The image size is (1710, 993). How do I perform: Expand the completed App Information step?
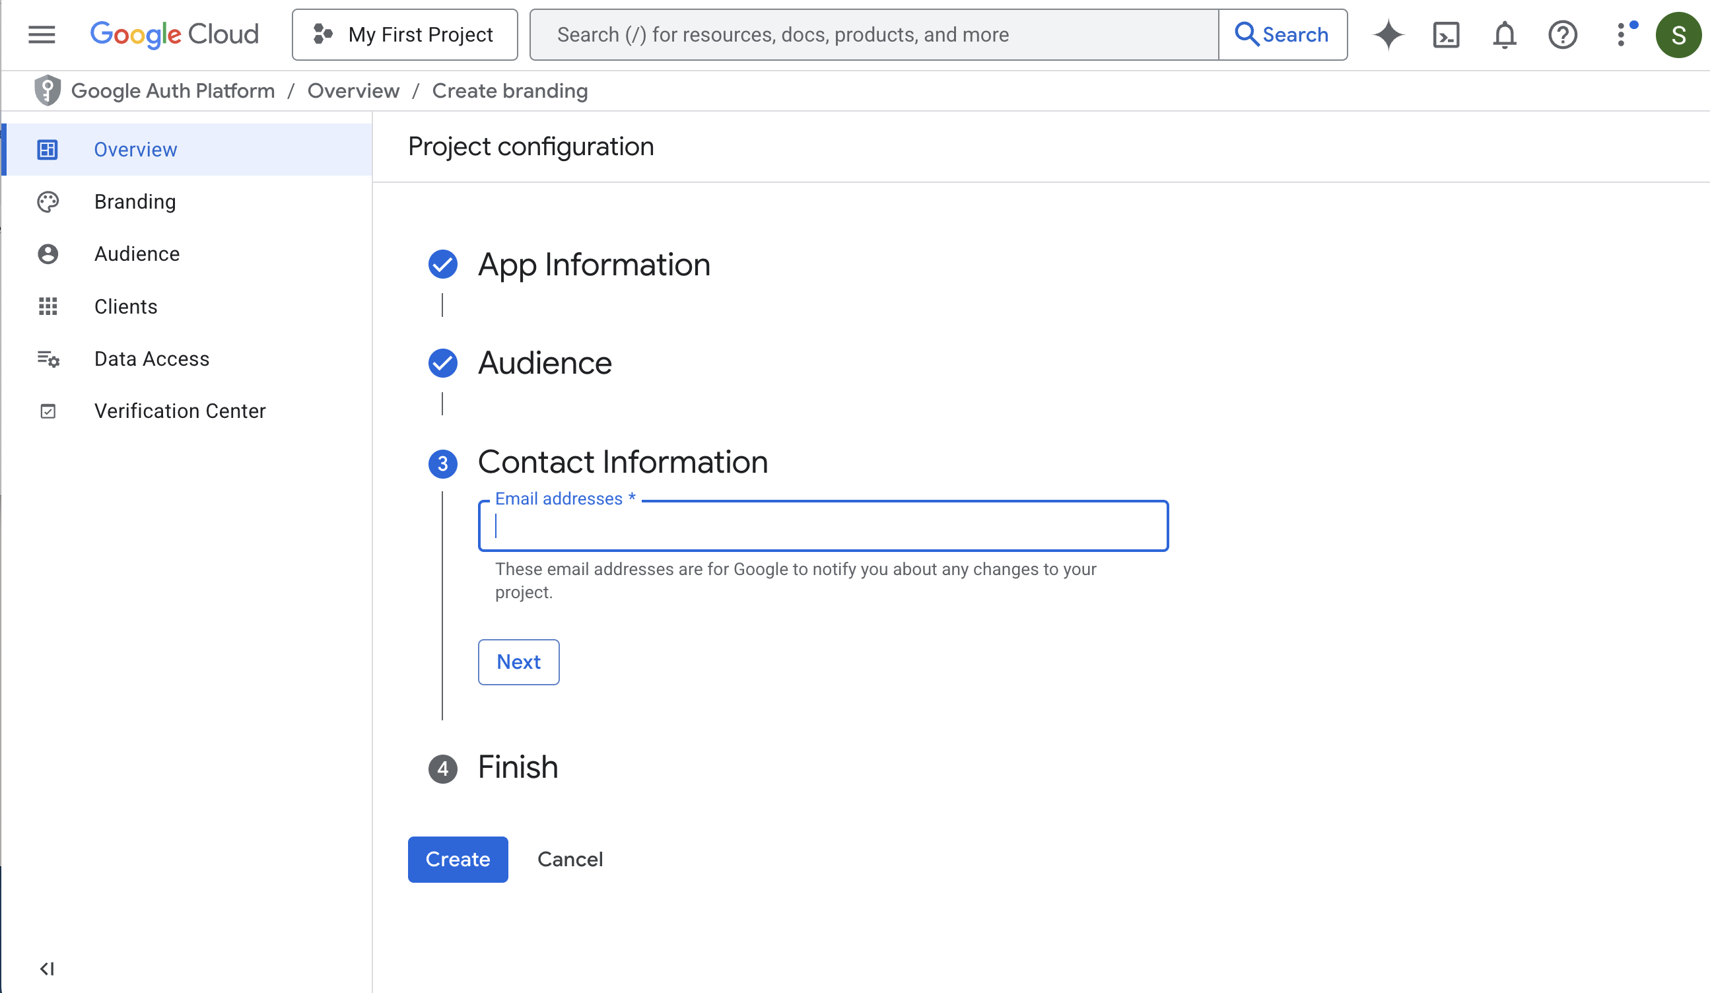pos(593,264)
